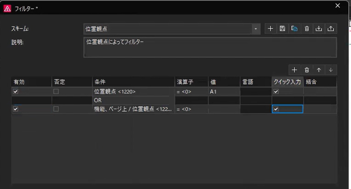Click the EPLAN app icon in title bar
The width and height of the screenshot is (351, 189).
[7, 9]
